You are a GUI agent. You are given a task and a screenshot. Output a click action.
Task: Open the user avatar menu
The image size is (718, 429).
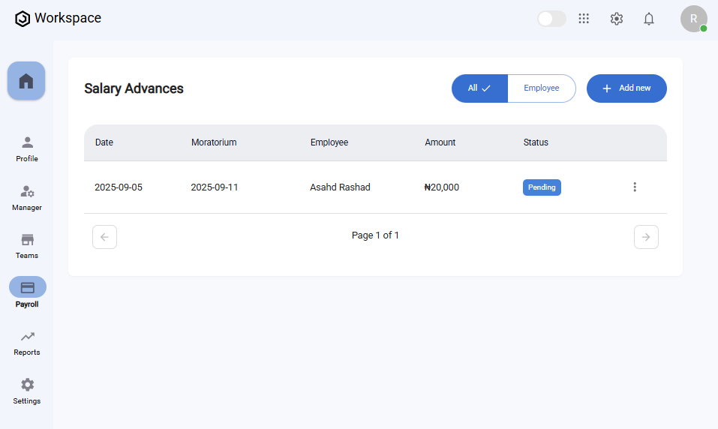[693, 19]
